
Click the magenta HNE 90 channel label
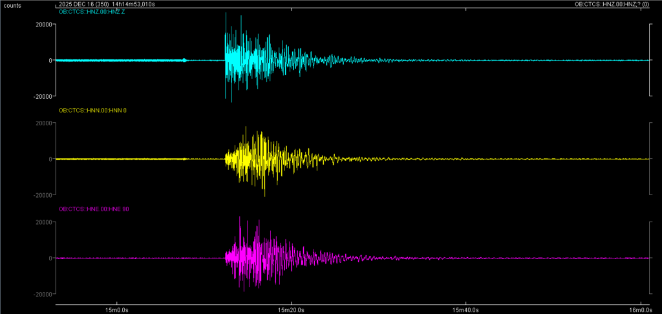[x=94, y=209]
